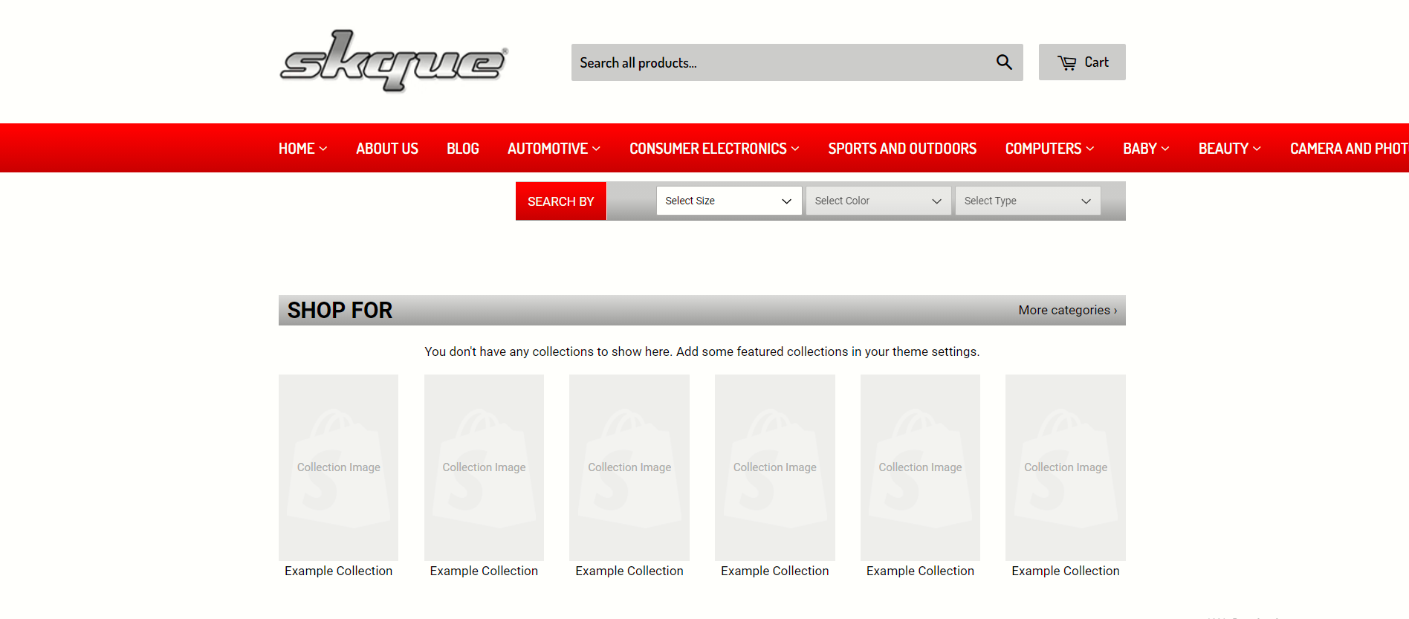Click the first Collection Image thumbnail

click(338, 467)
